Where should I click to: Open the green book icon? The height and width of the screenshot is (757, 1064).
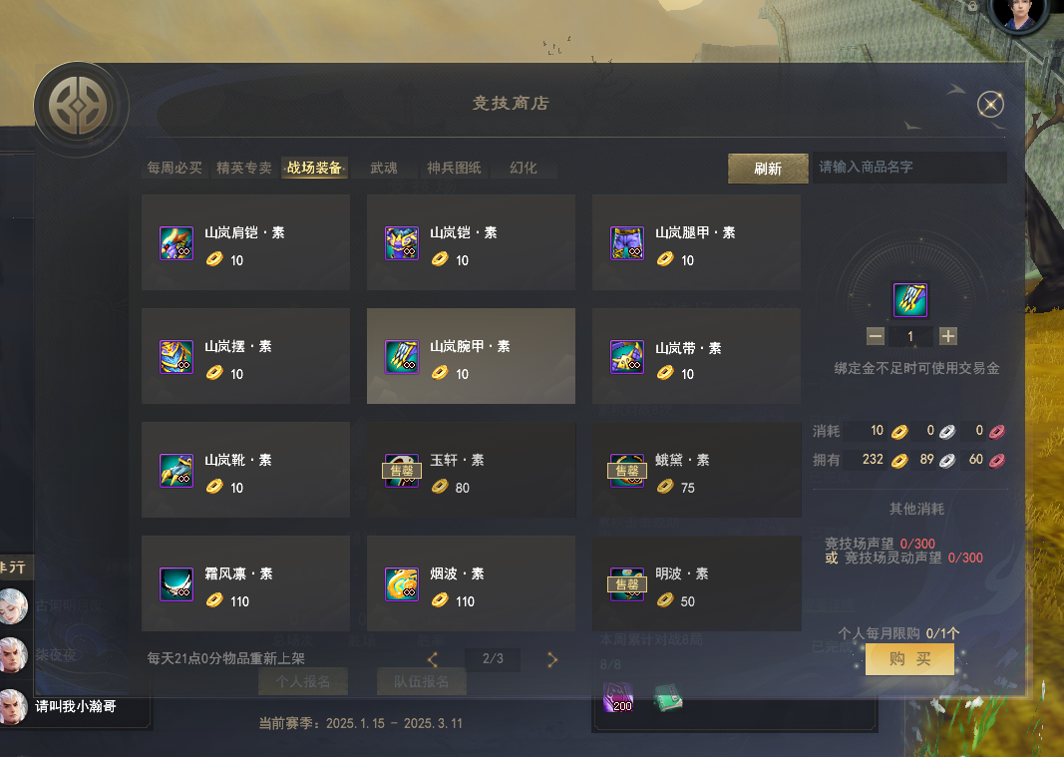click(668, 697)
